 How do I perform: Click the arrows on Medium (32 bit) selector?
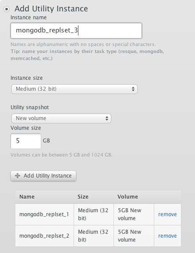click(x=133, y=89)
